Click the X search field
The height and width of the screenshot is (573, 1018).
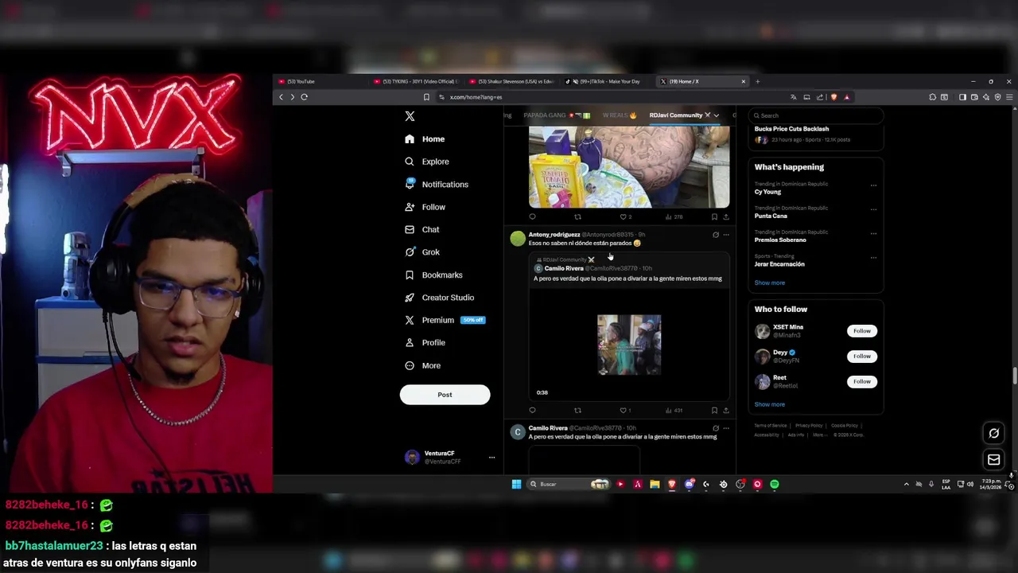(x=816, y=115)
